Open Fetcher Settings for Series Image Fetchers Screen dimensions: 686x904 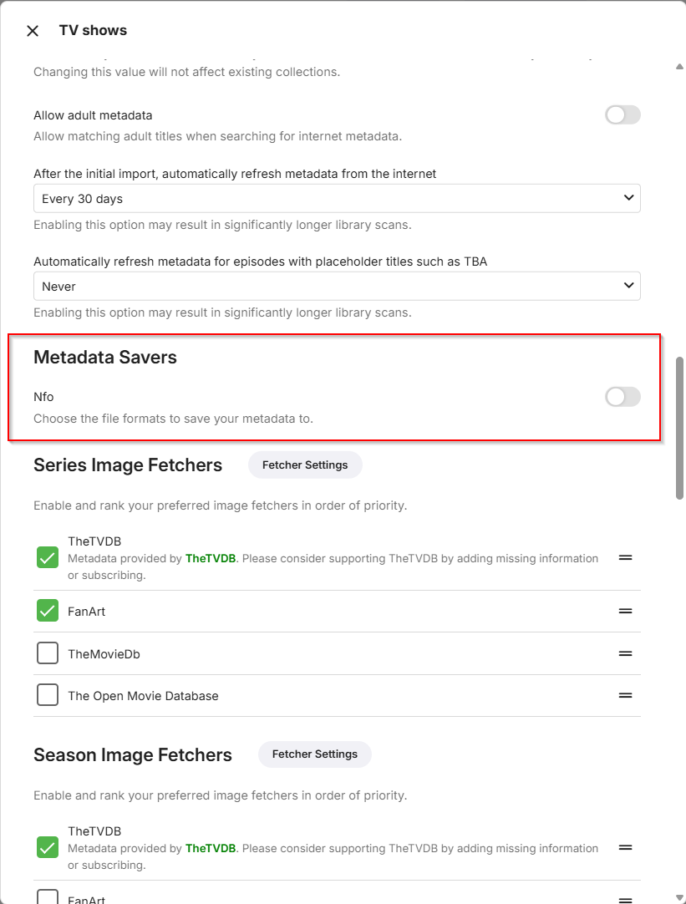click(x=305, y=465)
